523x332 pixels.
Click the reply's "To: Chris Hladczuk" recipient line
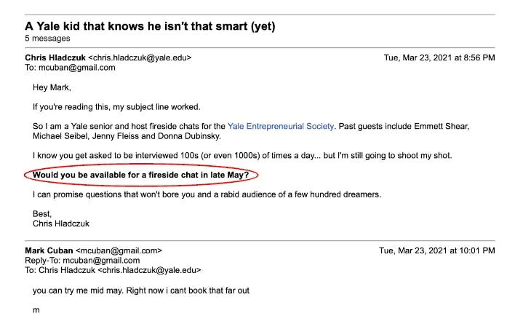pos(112,269)
